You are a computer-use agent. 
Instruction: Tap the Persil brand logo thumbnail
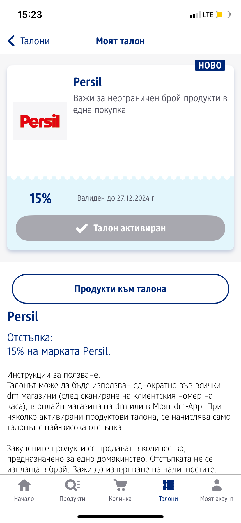tap(40, 121)
